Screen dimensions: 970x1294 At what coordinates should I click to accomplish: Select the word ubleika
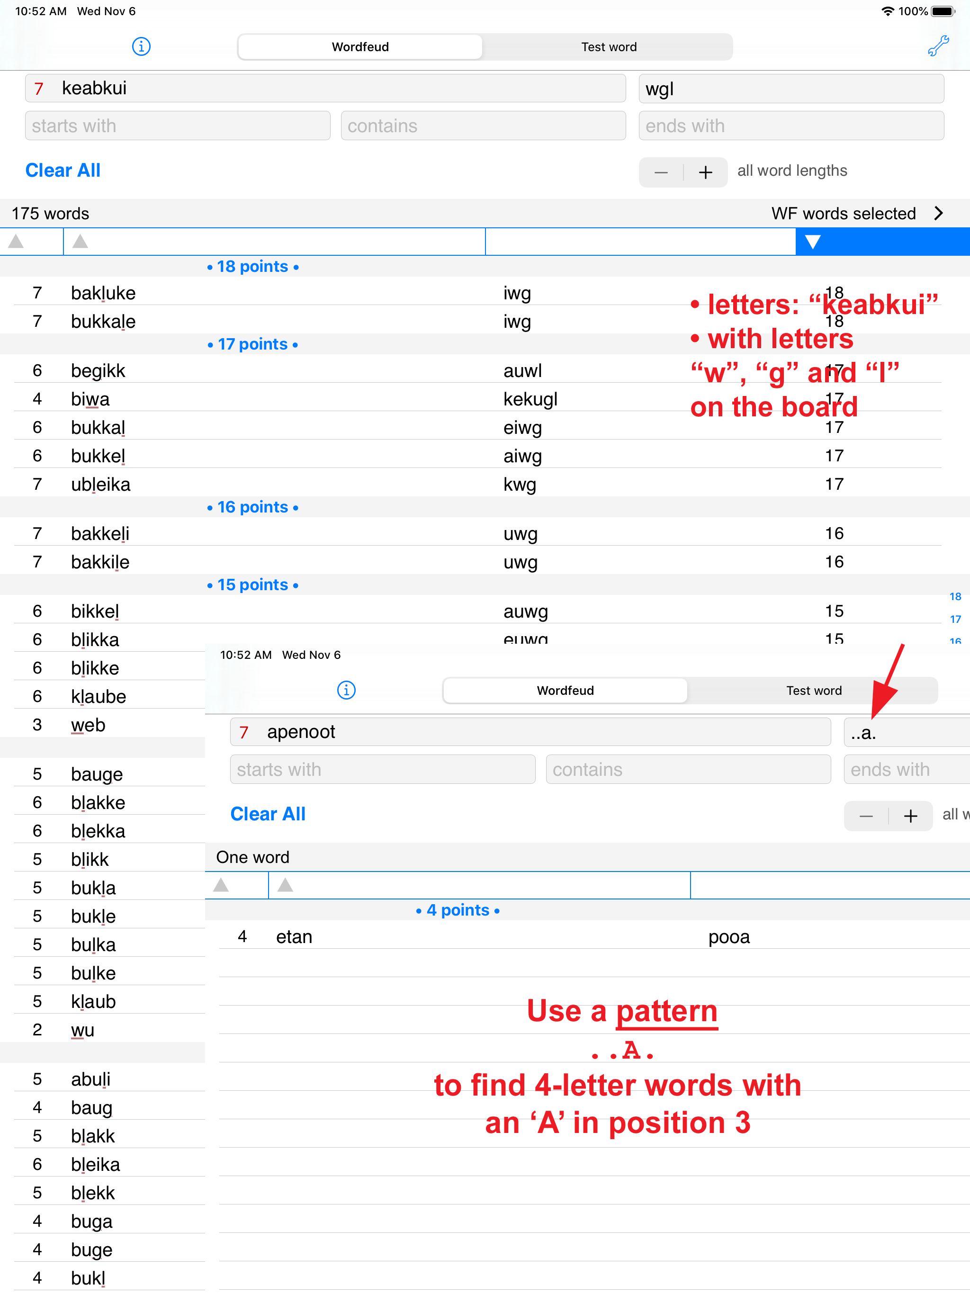click(x=100, y=484)
